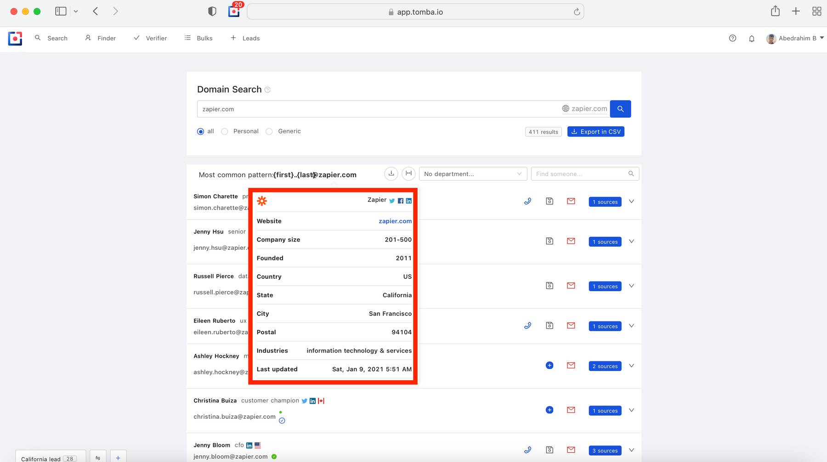
Task: Click the Safari address bar
Action: tap(415, 12)
